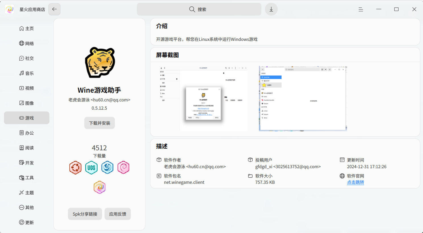Click the 下载并安装 install button

tap(100, 123)
